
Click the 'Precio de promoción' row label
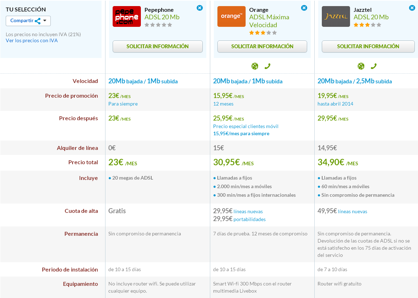pos(72,96)
